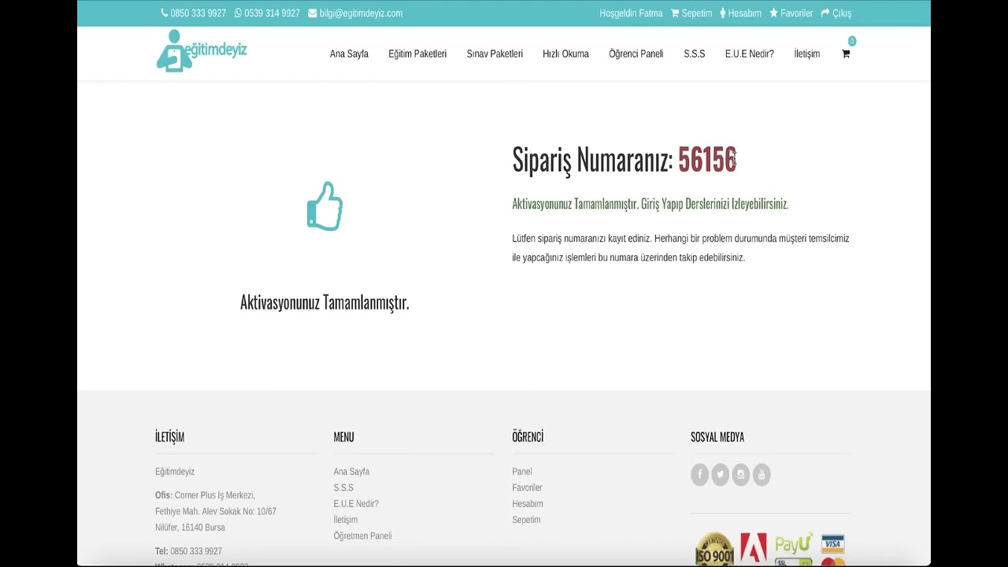Screen dimensions: 1008x567
Task: Click the Sepetim link in the top bar
Action: [x=697, y=13]
